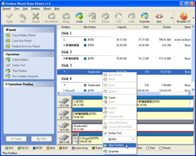The height and width of the screenshot is (156, 196).
Task: Select the Merge toolbar tool
Action: pyautogui.click(x=66, y=18)
